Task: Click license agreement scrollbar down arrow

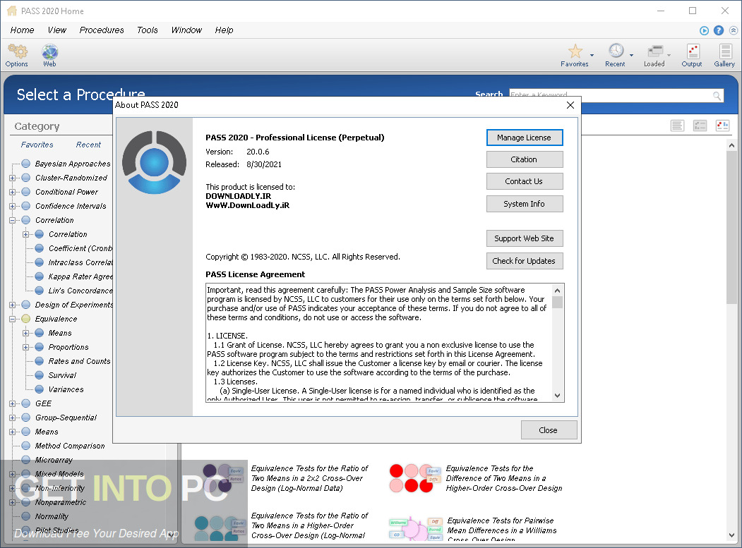Action: [558, 396]
